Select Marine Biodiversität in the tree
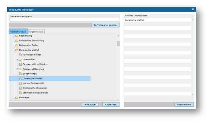 pyautogui.click(x=33, y=83)
